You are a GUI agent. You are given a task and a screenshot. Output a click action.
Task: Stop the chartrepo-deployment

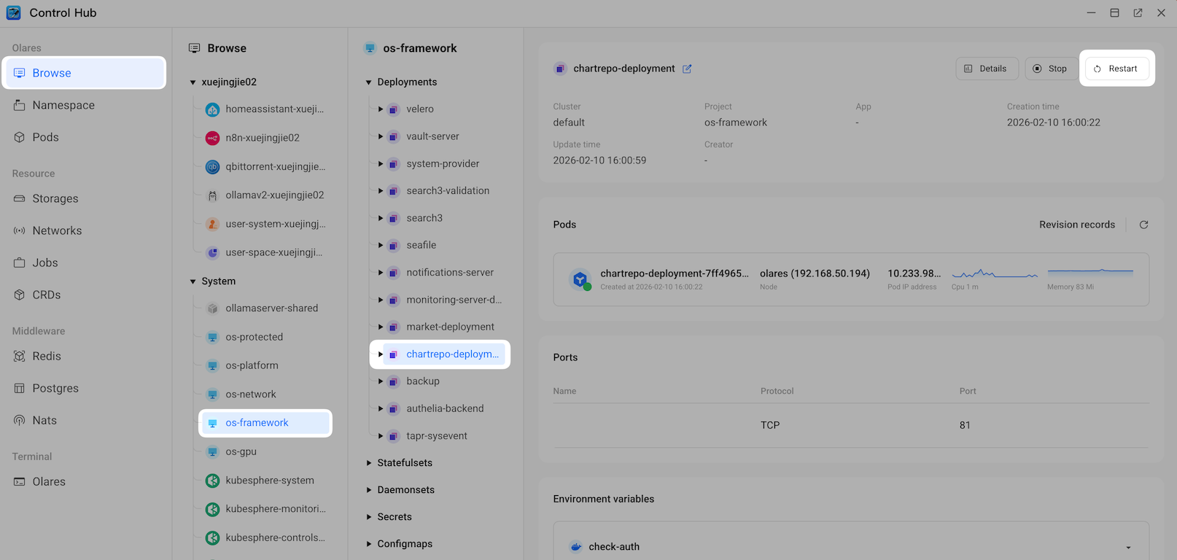[x=1050, y=69]
